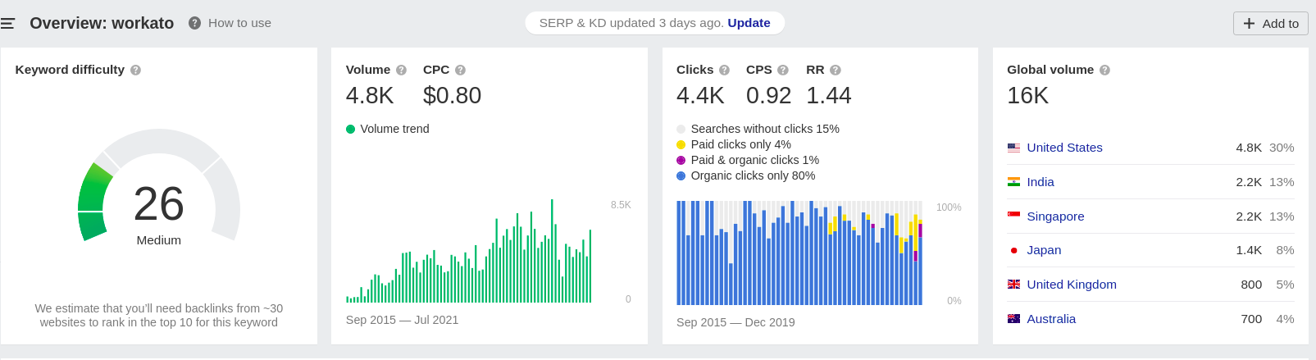Open Singapore country link
The height and width of the screenshot is (360, 1316).
(x=1055, y=216)
